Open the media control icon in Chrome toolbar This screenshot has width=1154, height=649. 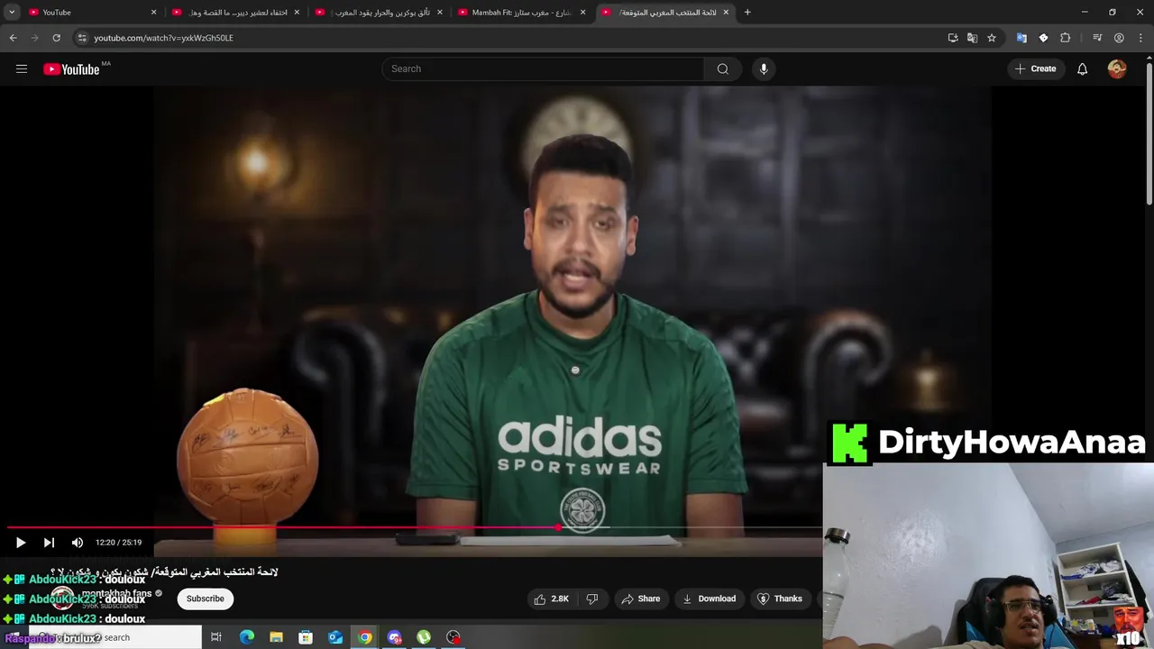click(1097, 38)
